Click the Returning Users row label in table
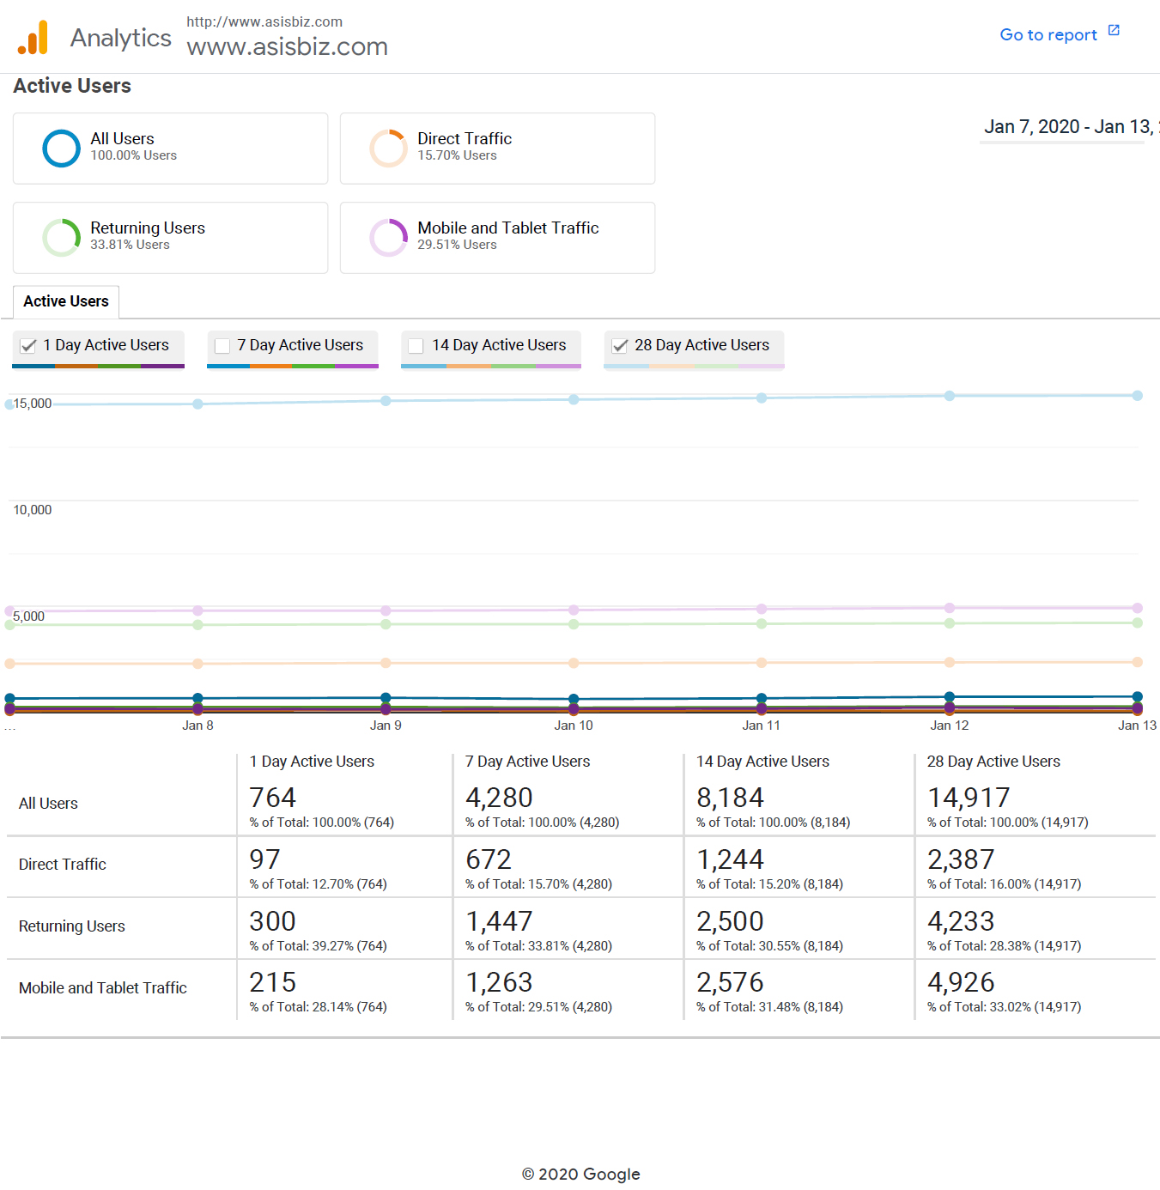The height and width of the screenshot is (1190, 1160). point(72,926)
